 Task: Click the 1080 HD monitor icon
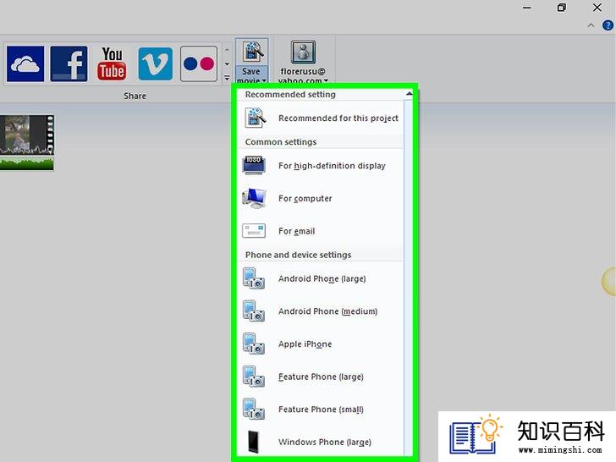(254, 165)
